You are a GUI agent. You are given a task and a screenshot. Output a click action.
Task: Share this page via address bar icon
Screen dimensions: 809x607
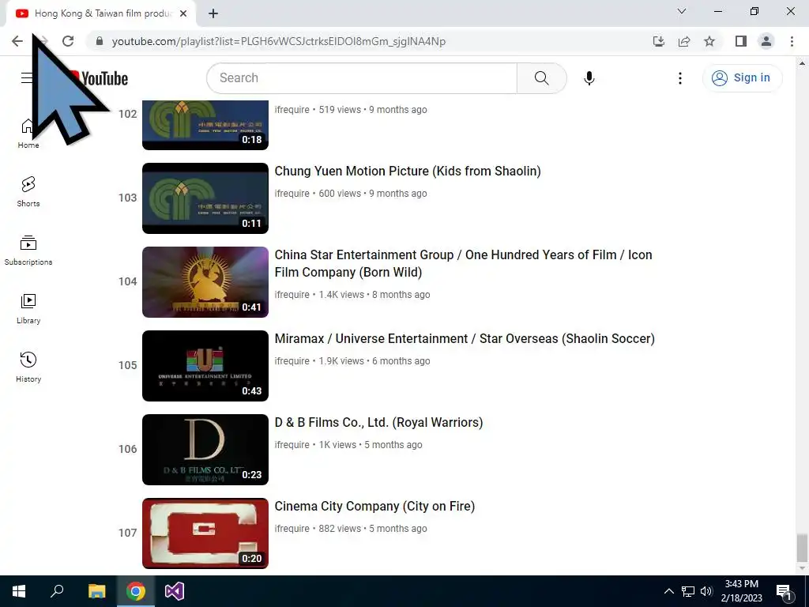pos(684,41)
